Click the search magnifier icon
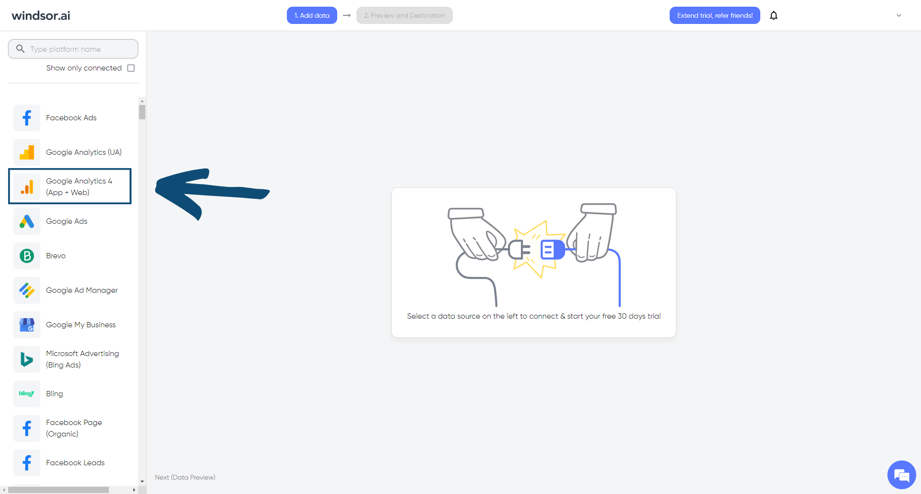This screenshot has width=921, height=494. (x=20, y=48)
